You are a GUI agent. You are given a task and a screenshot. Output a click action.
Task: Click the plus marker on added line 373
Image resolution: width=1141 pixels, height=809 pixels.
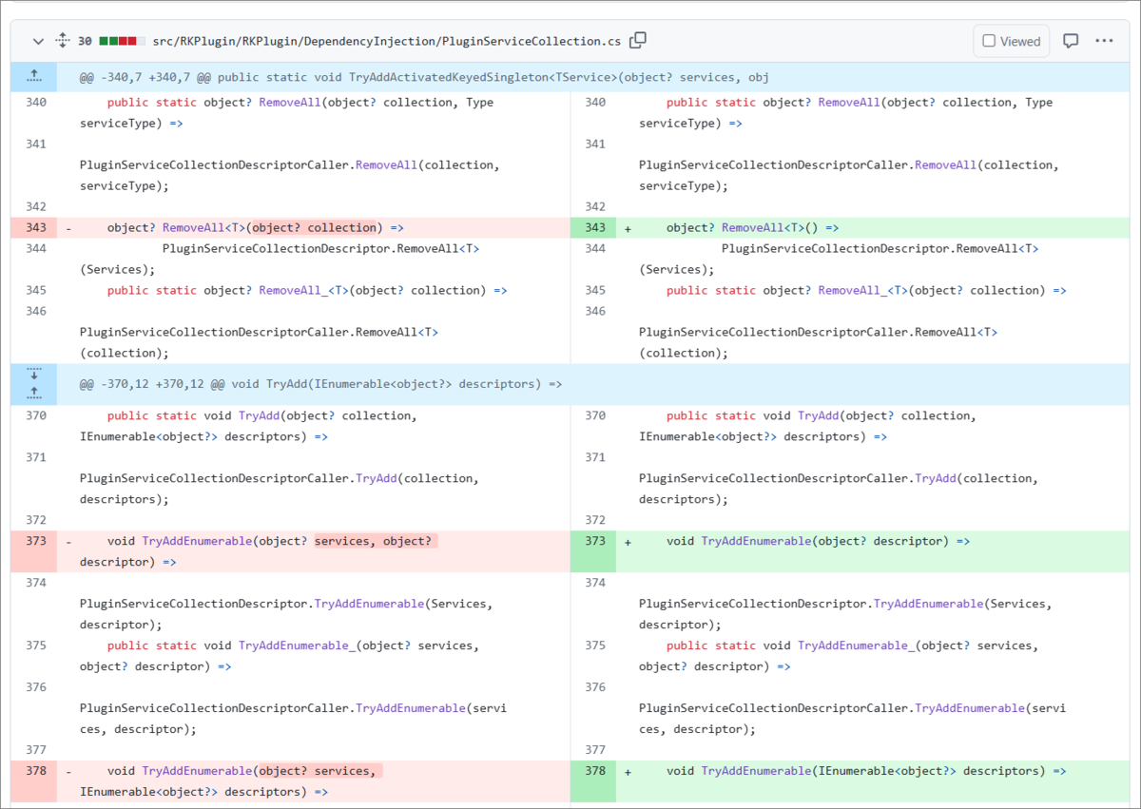pyautogui.click(x=628, y=541)
